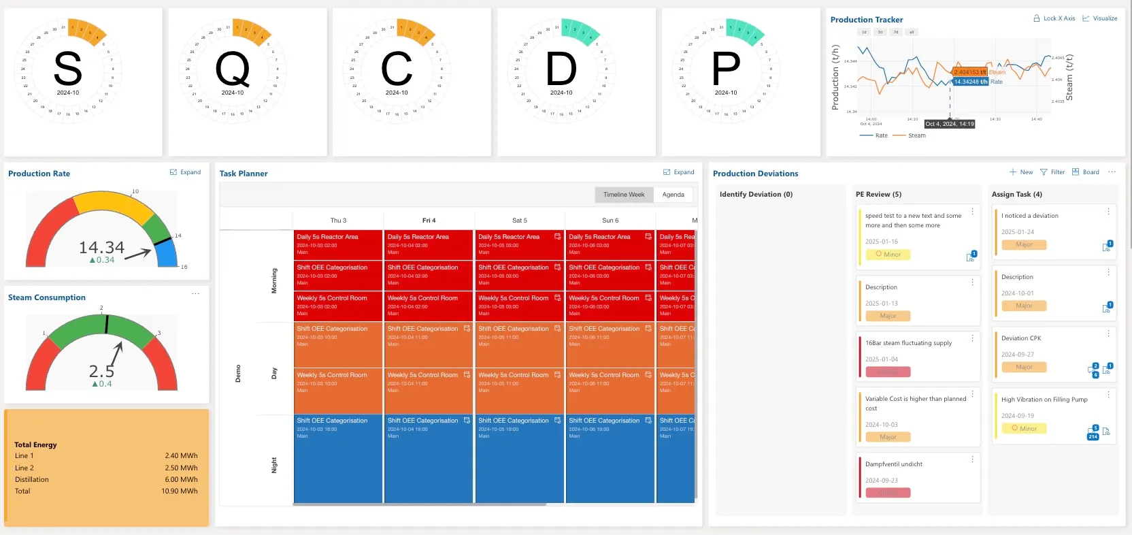Open Thu 3 Daily 5s Reactor Area task

pyautogui.click(x=338, y=244)
